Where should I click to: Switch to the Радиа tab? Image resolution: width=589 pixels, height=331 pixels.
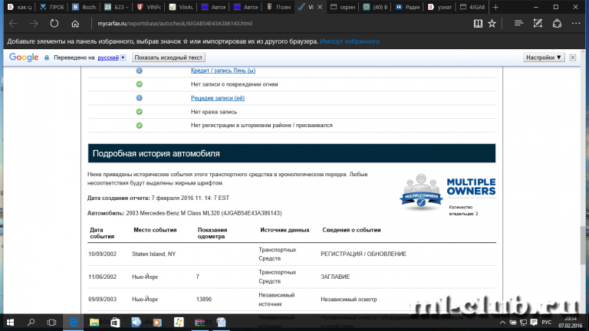(x=407, y=7)
